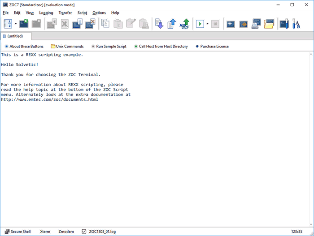Click the scroll up arrow of terminal scrollbar
Viewport: 314px width, 236px height.
pos(311,54)
